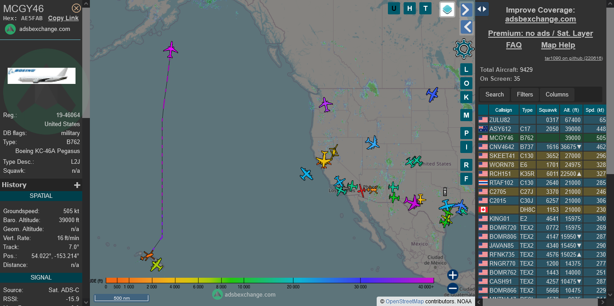Expand the History section with plus
The width and height of the screenshot is (614, 306).
point(77,185)
